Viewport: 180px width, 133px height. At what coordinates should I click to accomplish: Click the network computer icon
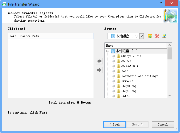click(x=164, y=36)
